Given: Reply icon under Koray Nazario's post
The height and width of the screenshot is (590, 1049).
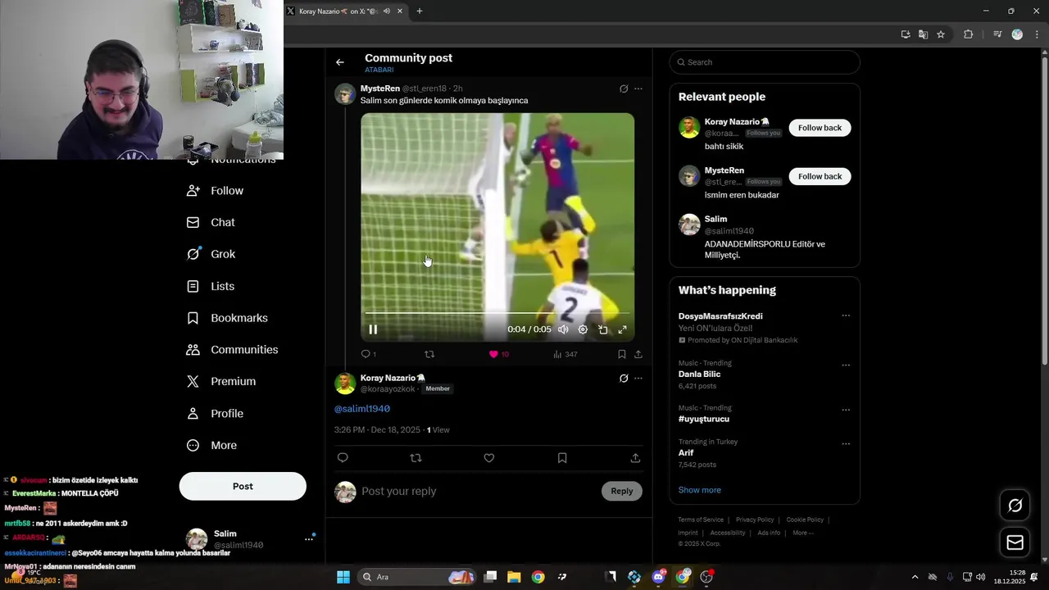Looking at the screenshot, I should pos(343,458).
